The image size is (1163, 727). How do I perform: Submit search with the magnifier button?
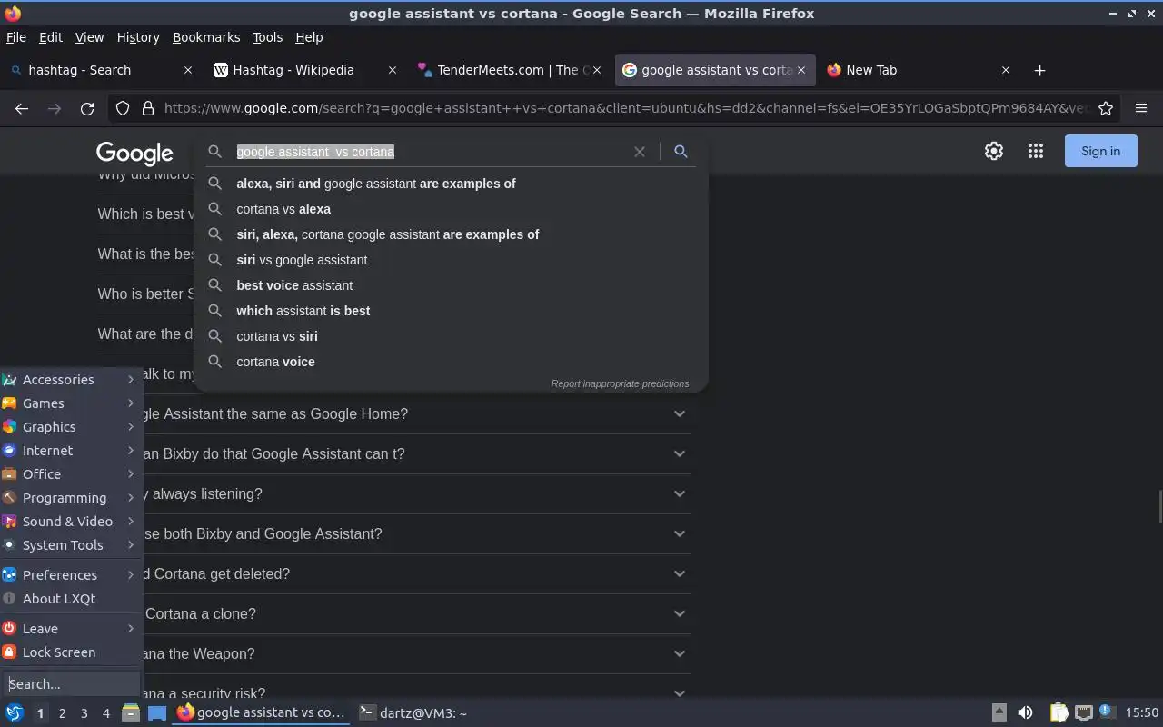click(x=681, y=152)
